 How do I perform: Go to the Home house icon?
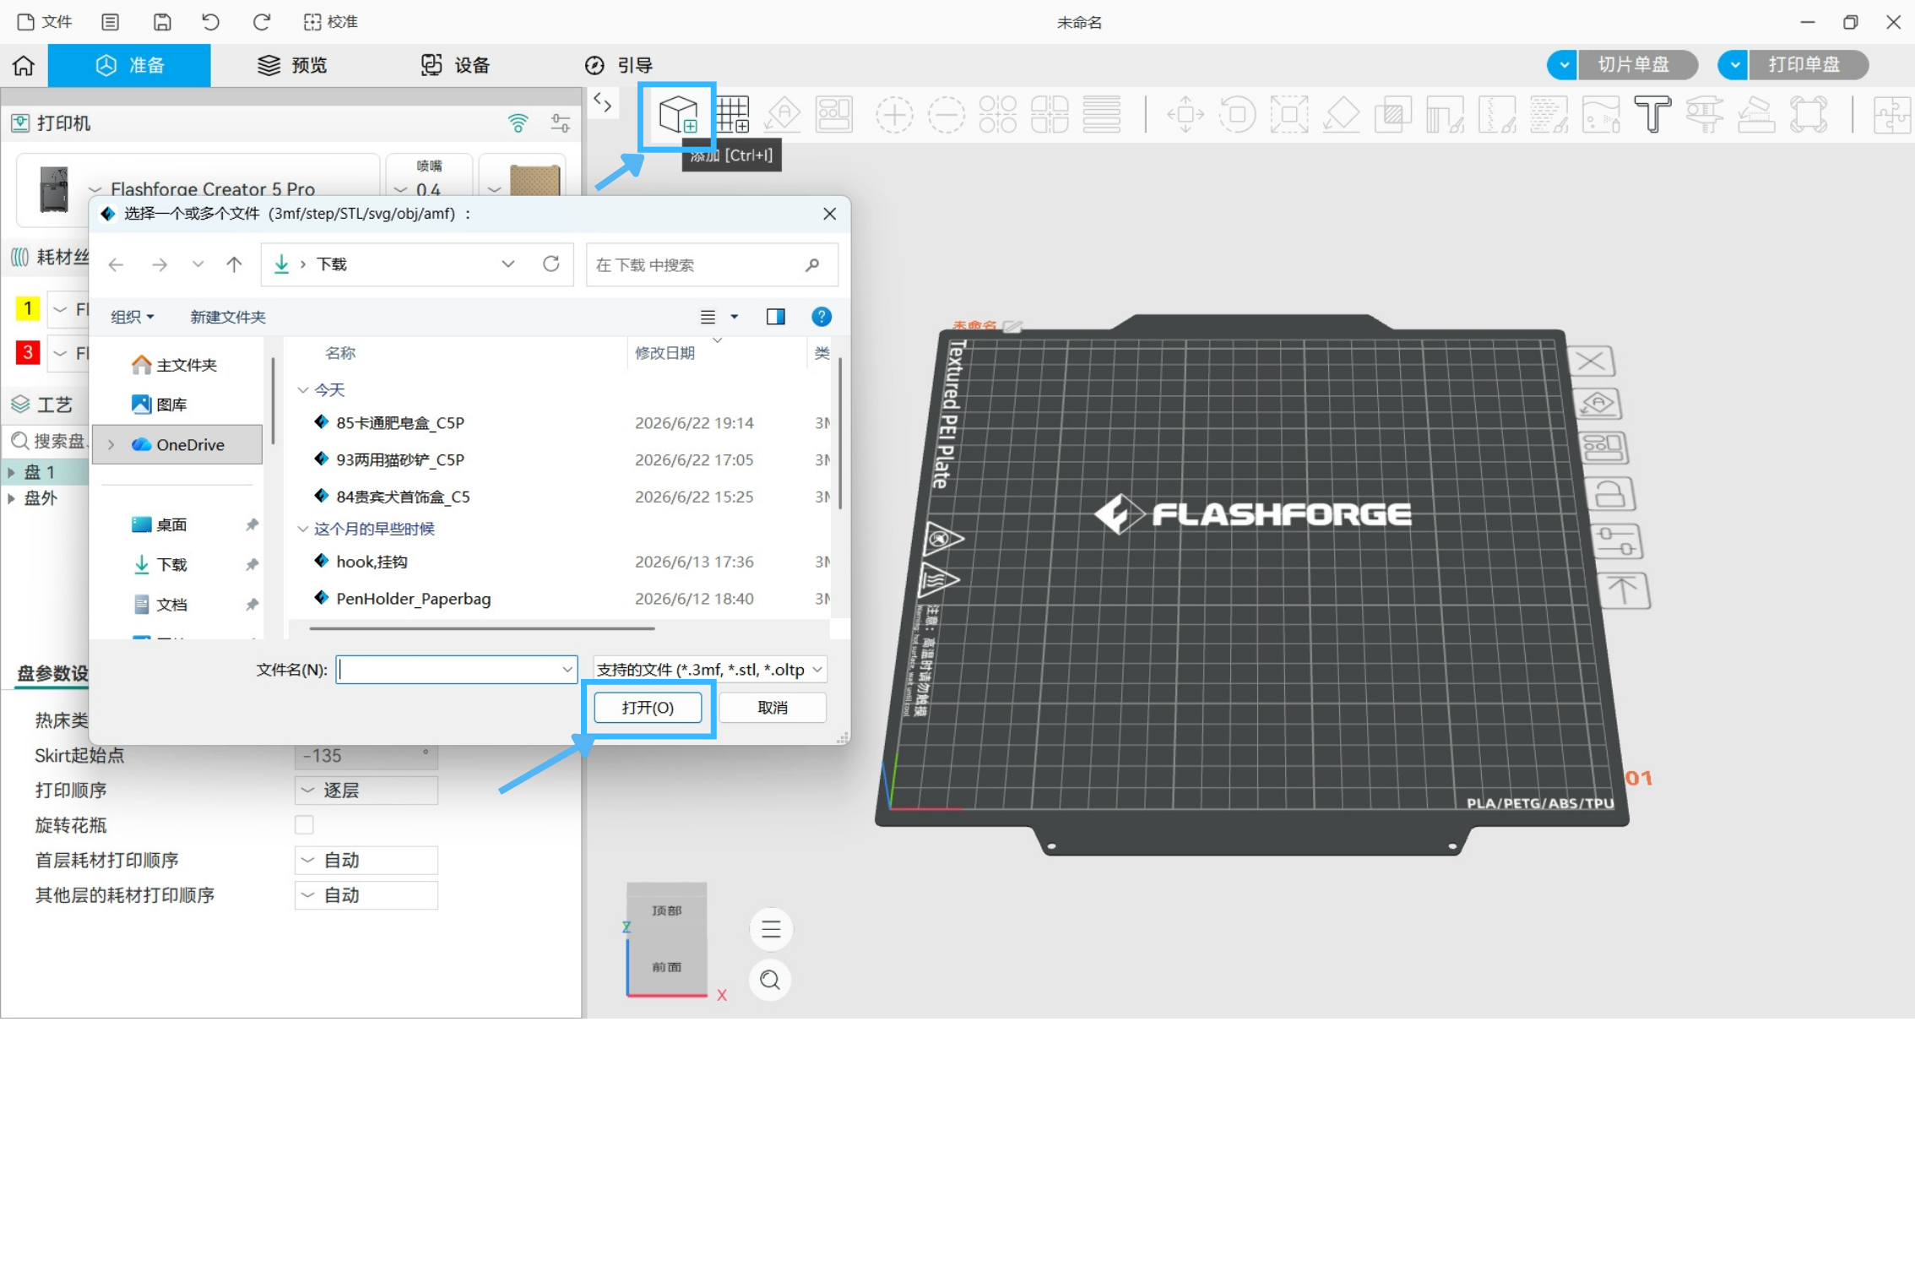[24, 65]
